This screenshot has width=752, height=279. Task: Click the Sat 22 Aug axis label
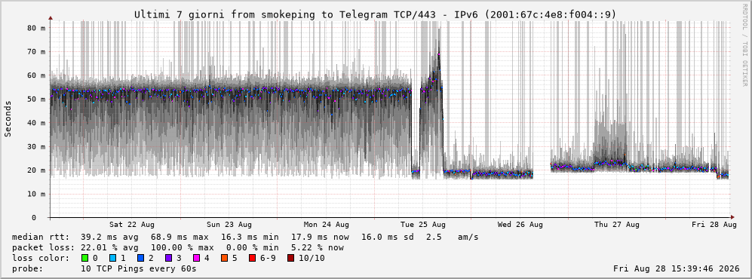tap(131, 225)
